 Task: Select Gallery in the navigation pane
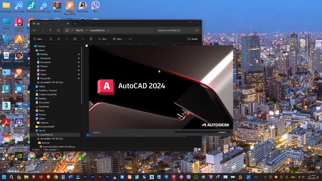(40, 86)
